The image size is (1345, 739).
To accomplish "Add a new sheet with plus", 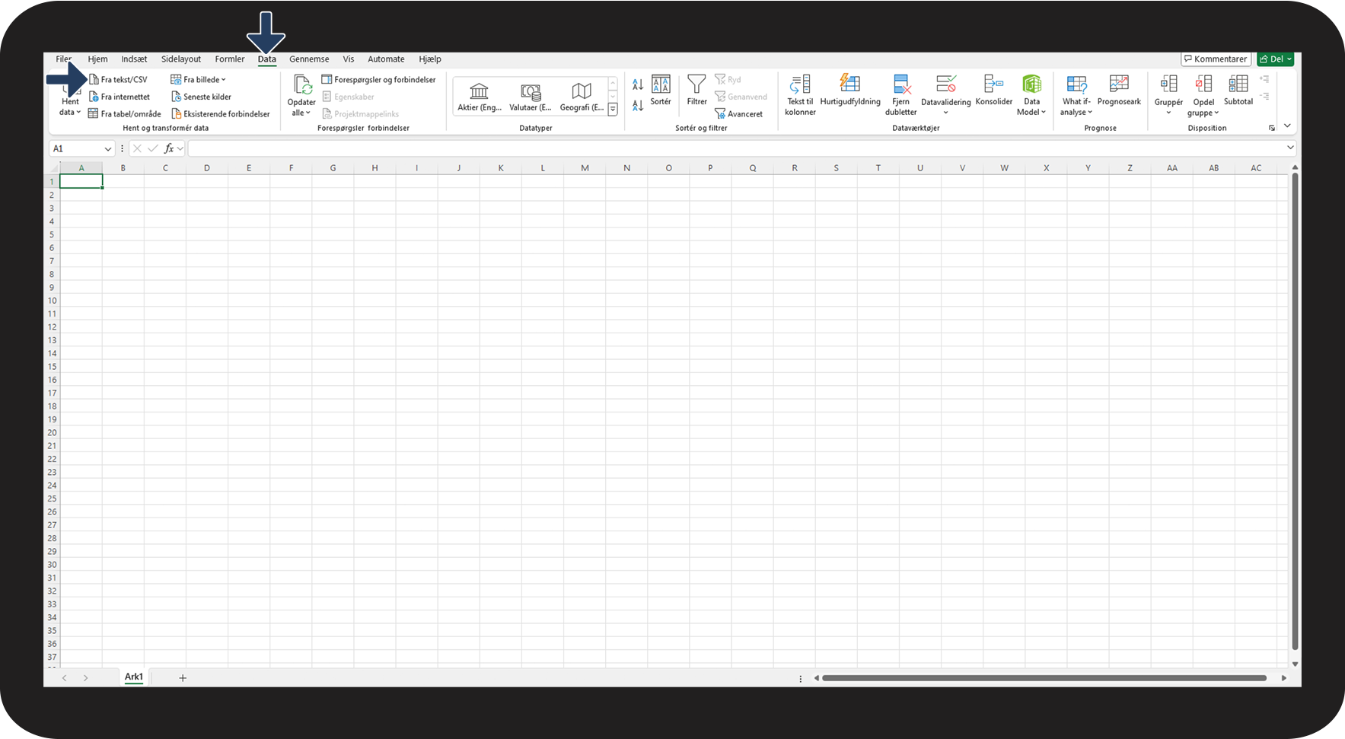I will 183,678.
